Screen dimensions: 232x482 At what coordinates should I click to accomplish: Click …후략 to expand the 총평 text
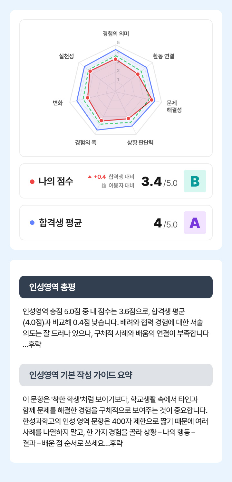[x=33, y=344]
